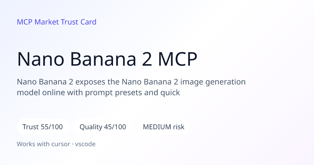
Task: Click the Works with cursor · vscode line
Action: tap(56, 144)
